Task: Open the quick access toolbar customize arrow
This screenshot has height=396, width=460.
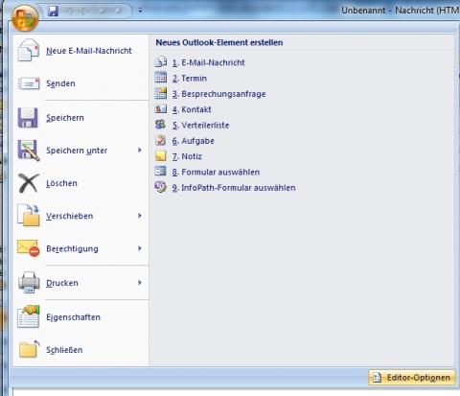Action: 140,11
